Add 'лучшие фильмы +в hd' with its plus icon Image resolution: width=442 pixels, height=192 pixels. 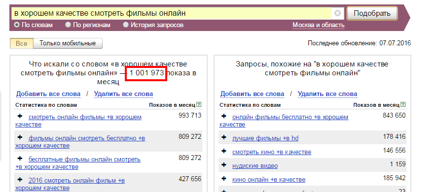pyautogui.click(x=224, y=137)
